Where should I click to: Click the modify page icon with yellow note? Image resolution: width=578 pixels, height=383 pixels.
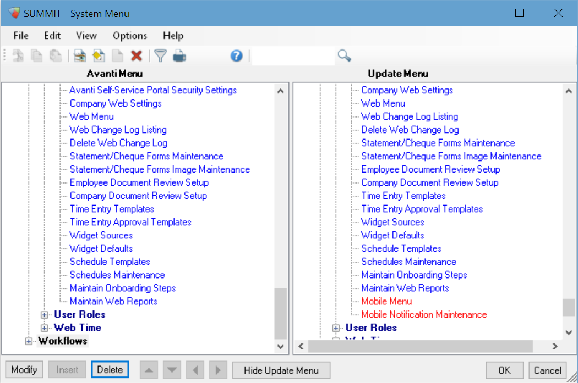tap(99, 56)
